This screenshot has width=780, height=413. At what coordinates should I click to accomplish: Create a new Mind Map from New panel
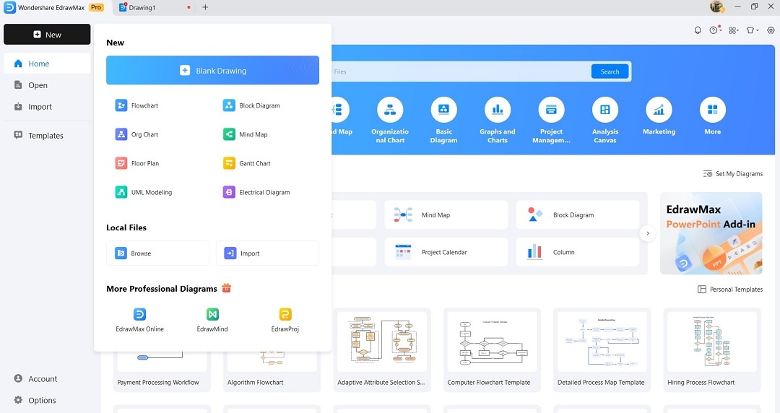click(246, 134)
